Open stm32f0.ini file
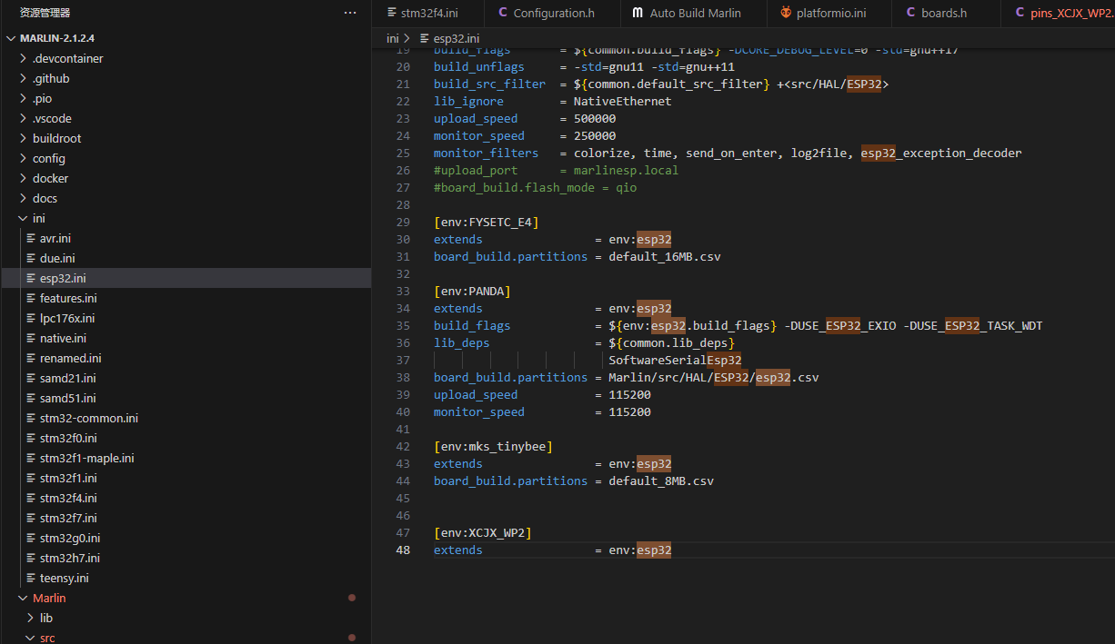Viewport: 1115px width, 644px height. [186, 438]
